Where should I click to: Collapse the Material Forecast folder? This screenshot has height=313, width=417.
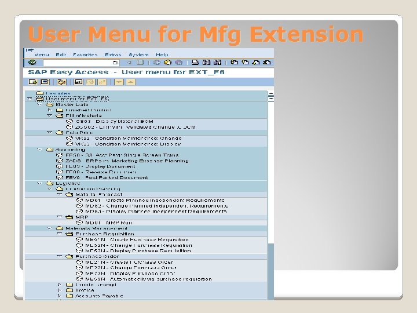pos(60,194)
